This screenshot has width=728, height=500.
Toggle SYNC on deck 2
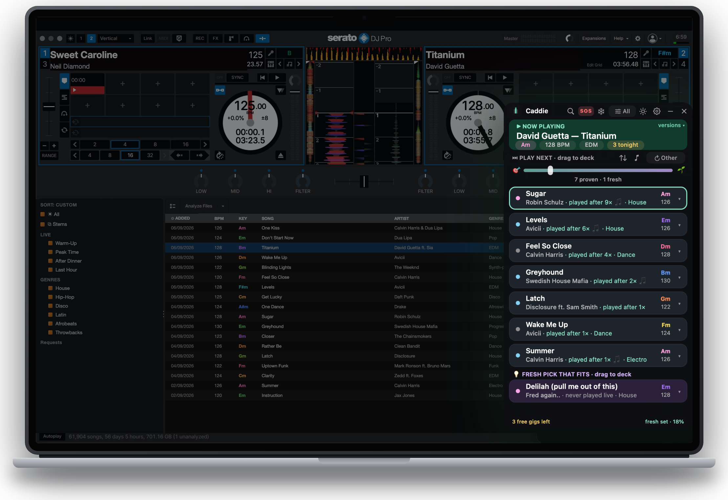[465, 77]
